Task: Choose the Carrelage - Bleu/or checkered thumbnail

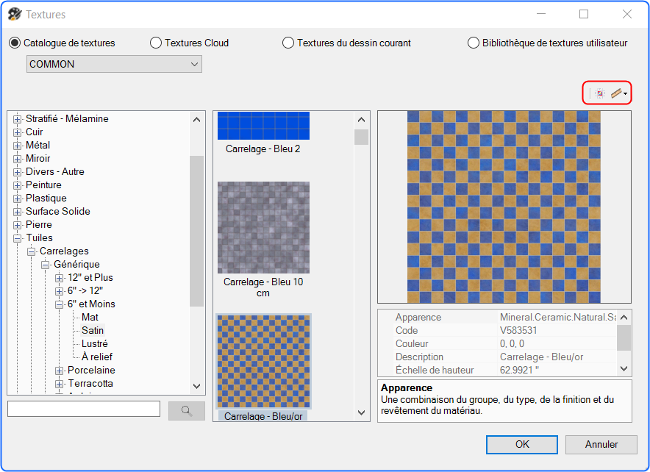Action: click(x=263, y=361)
